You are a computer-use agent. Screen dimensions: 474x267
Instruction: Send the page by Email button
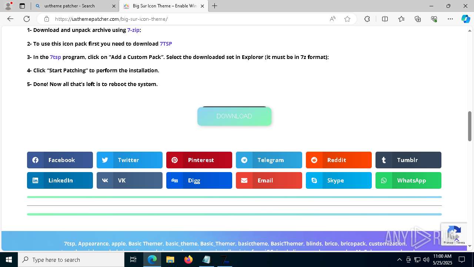(269, 181)
